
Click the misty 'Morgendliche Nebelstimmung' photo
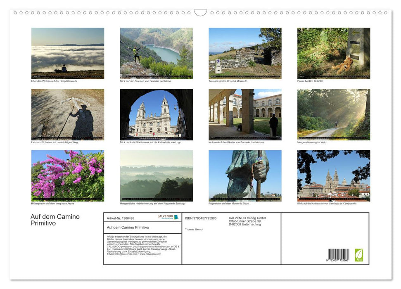point(156,175)
